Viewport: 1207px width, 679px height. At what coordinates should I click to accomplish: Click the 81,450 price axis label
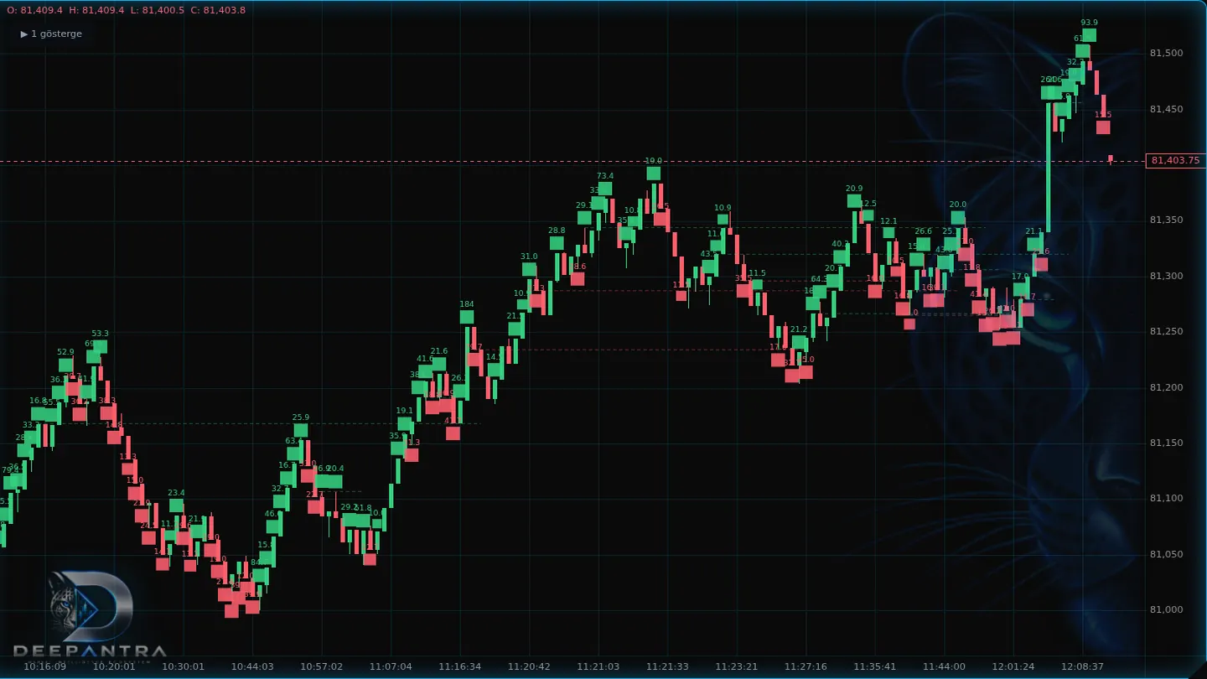1166,109
